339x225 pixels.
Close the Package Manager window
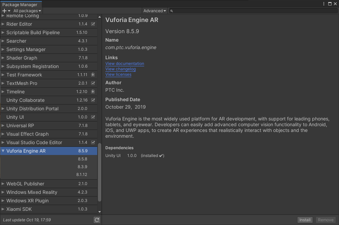[335, 4]
